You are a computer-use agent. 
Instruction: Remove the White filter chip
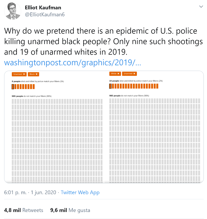pos(118,74)
